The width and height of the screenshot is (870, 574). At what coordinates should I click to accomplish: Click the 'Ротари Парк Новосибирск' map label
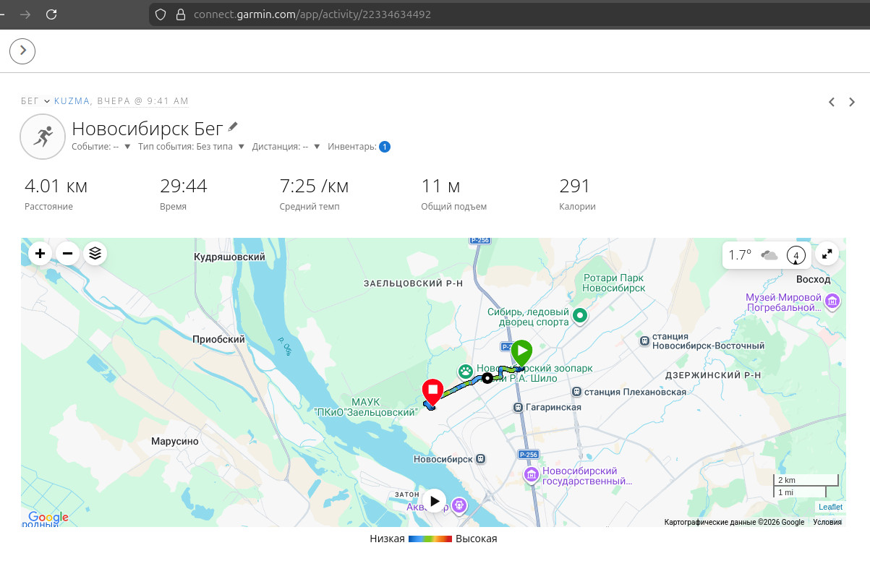pyautogui.click(x=613, y=283)
